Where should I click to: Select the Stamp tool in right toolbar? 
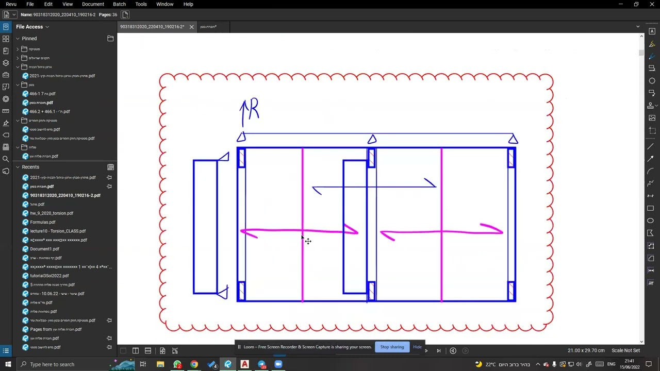click(651, 105)
